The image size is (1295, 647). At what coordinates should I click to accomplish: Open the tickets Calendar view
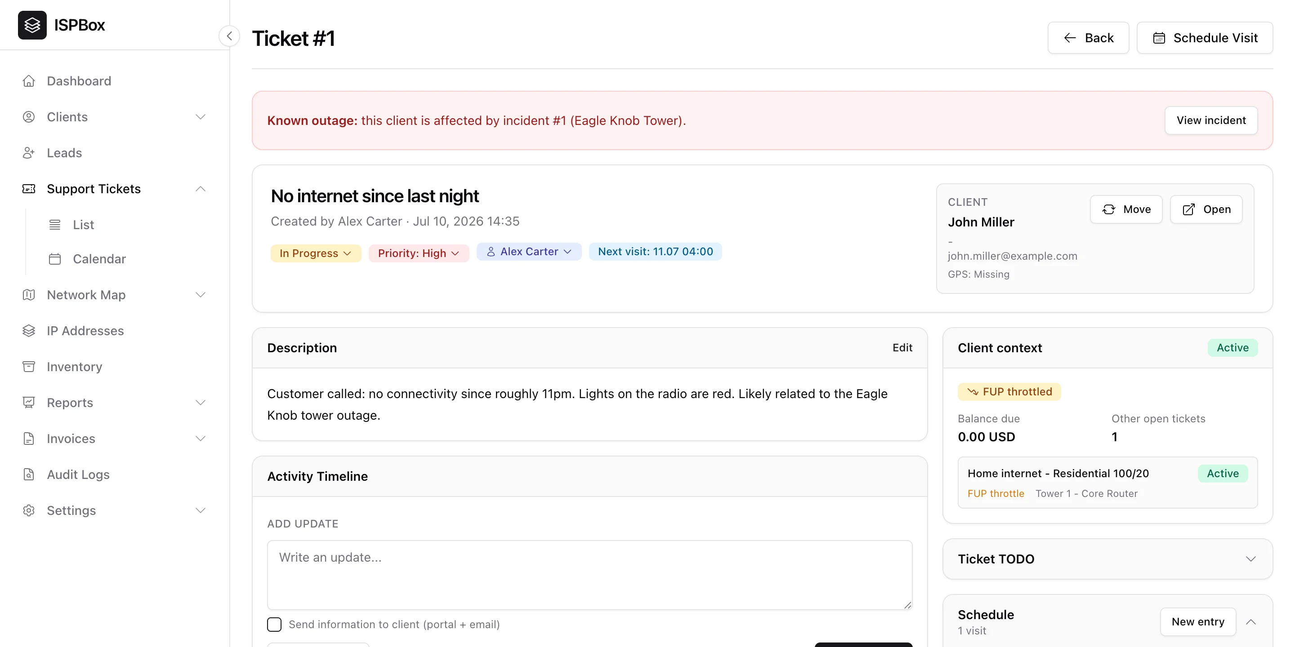[99, 259]
